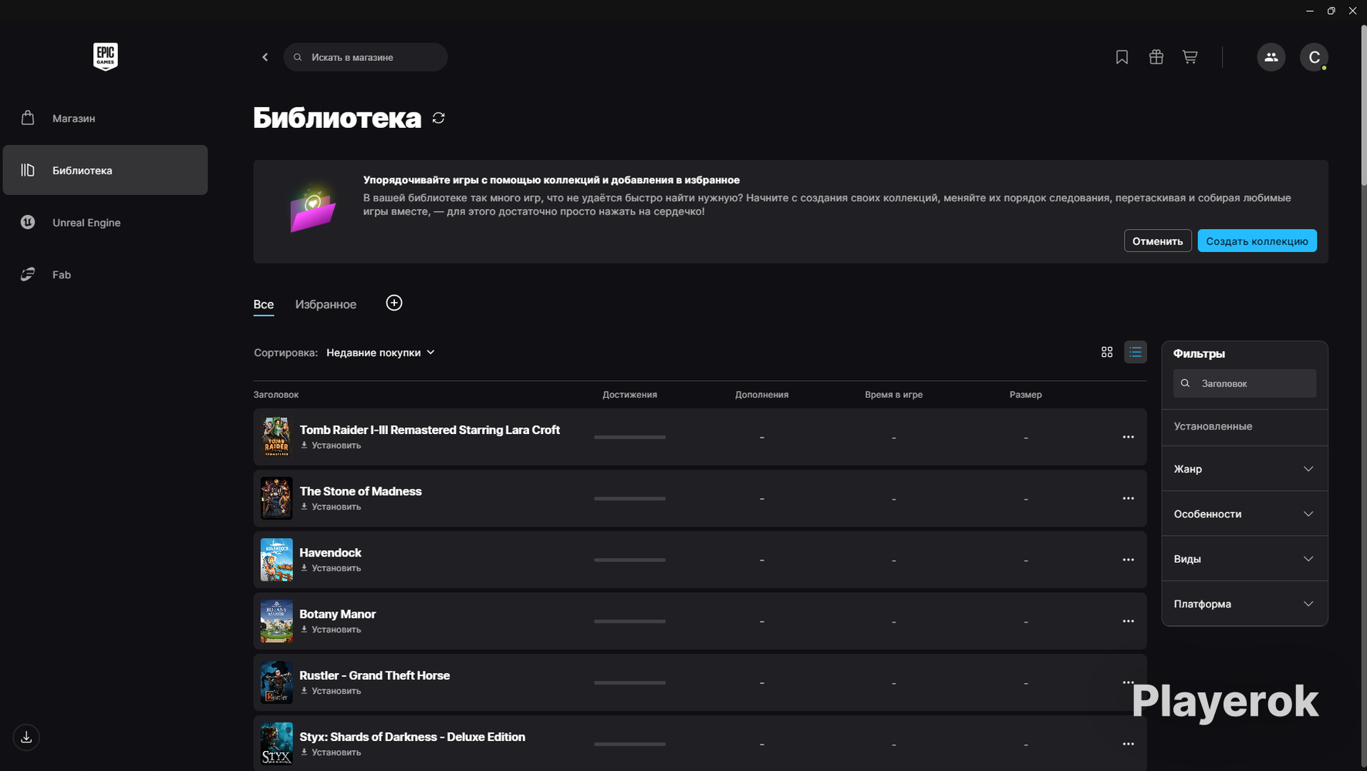Open the account profile avatar
The width and height of the screenshot is (1367, 771).
[1314, 57]
